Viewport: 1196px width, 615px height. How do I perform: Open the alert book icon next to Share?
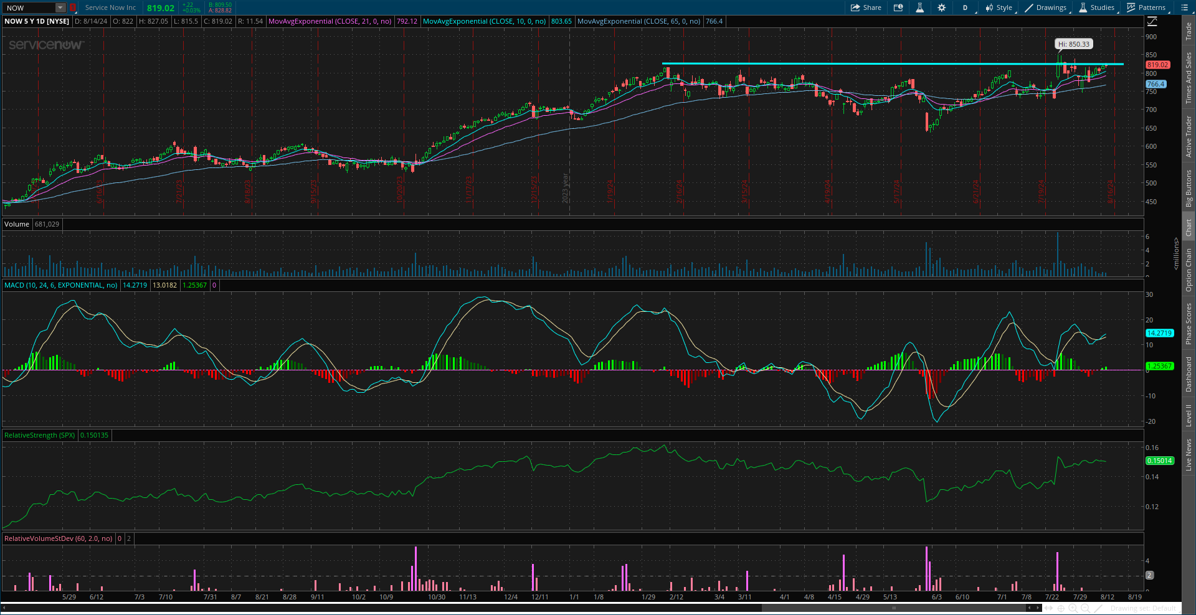[898, 7]
